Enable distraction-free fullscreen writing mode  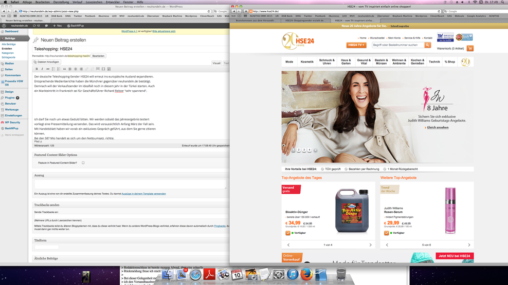(x=103, y=69)
